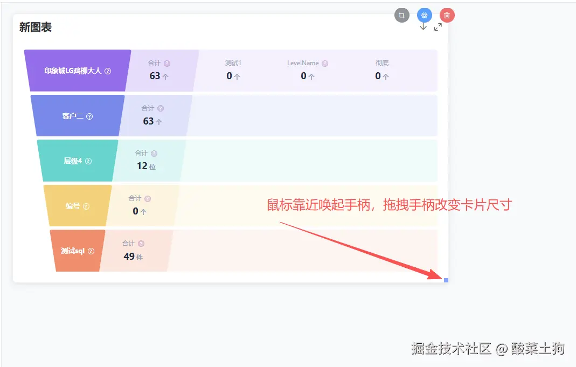Viewport: 576px width, 367px height.
Task: Click help icon next to 测试sql
Action: coord(91,251)
